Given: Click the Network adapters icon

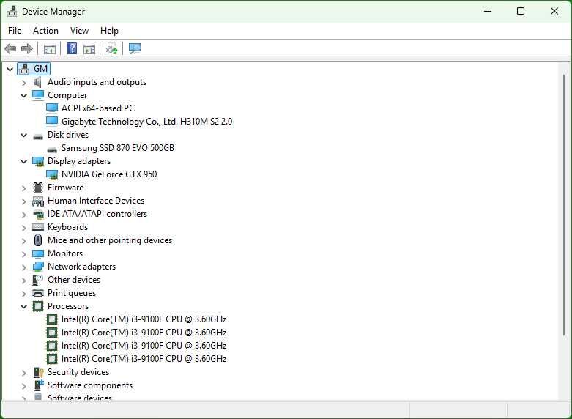Looking at the screenshot, I should click(38, 267).
